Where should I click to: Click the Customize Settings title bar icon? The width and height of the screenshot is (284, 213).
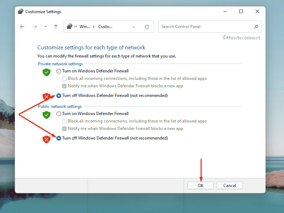21,11
